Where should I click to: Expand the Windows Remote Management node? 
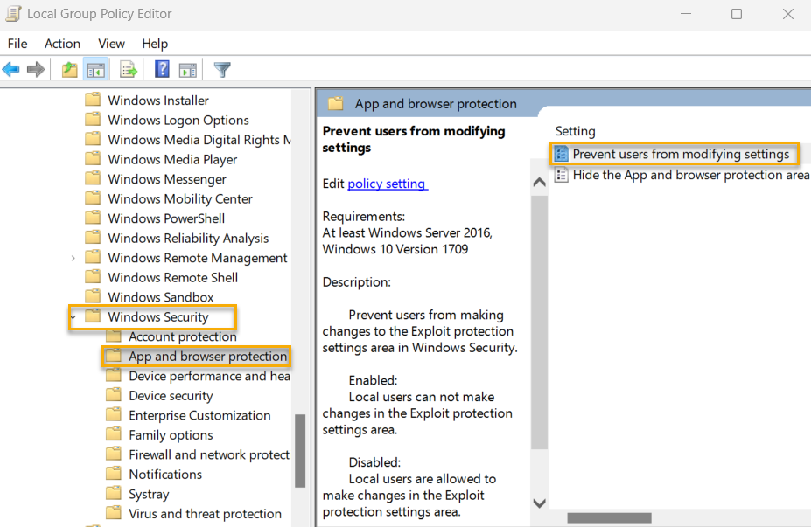pyautogui.click(x=73, y=257)
